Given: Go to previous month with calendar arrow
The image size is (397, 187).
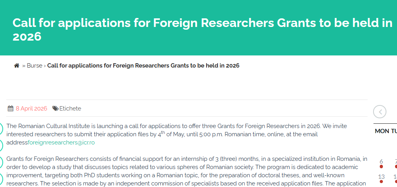Looking at the screenshot, I should pyautogui.click(x=380, y=112).
